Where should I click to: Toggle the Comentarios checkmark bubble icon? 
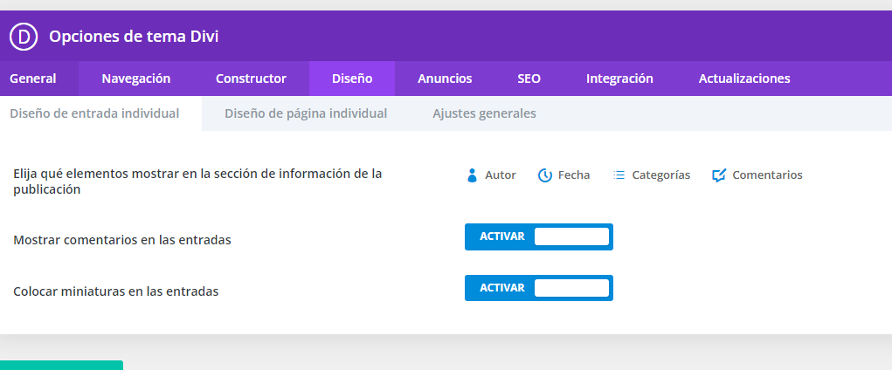tap(719, 175)
